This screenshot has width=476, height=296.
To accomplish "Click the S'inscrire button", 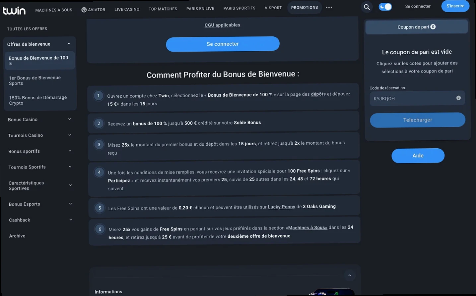I will tap(455, 6).
